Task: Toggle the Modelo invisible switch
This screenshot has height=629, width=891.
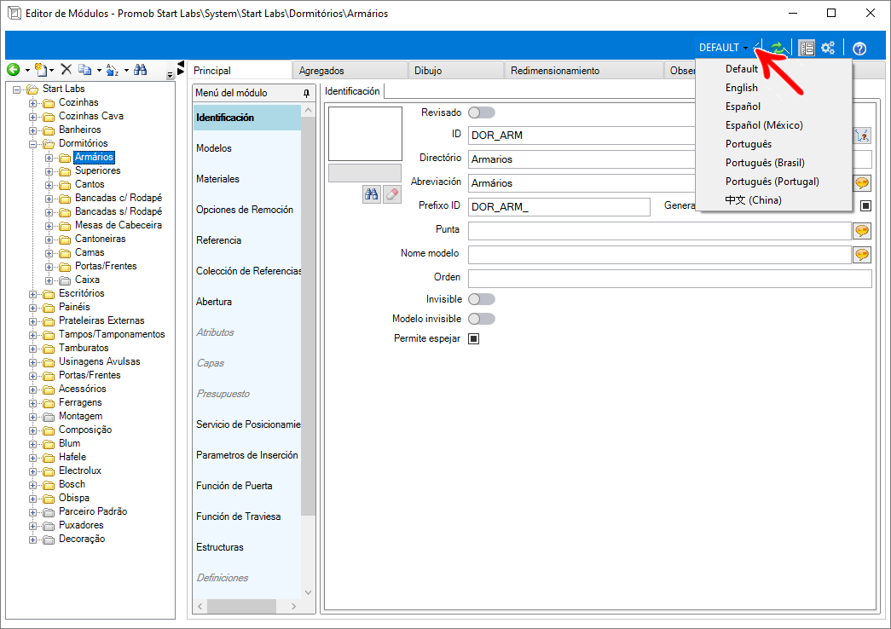Action: coord(481,319)
